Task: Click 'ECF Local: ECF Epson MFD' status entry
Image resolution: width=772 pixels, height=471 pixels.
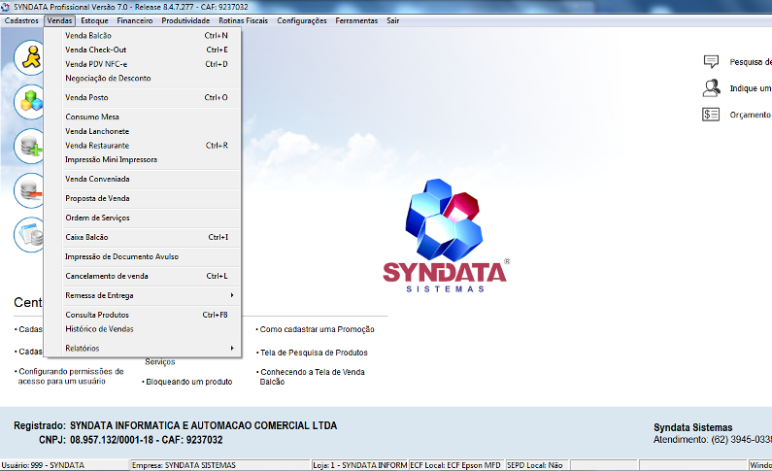Action: click(x=456, y=465)
